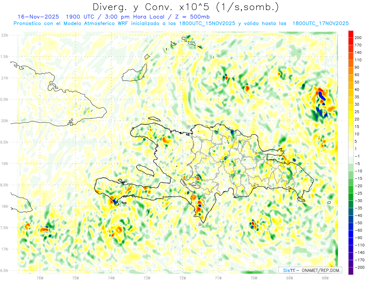The width and height of the screenshot is (365, 282).
Task: Click the '1800UTC_15NOV2025' initialization text
Action: click(207, 23)
